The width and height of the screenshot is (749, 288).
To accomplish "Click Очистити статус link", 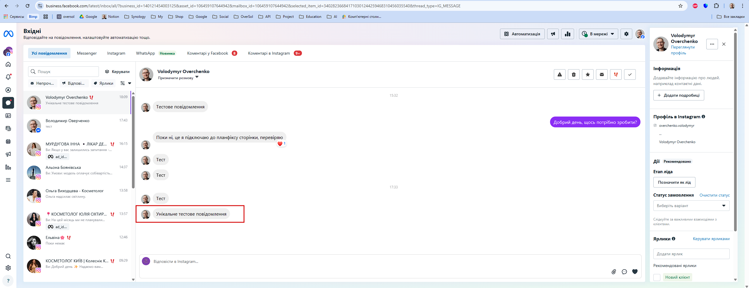I will click(x=714, y=195).
